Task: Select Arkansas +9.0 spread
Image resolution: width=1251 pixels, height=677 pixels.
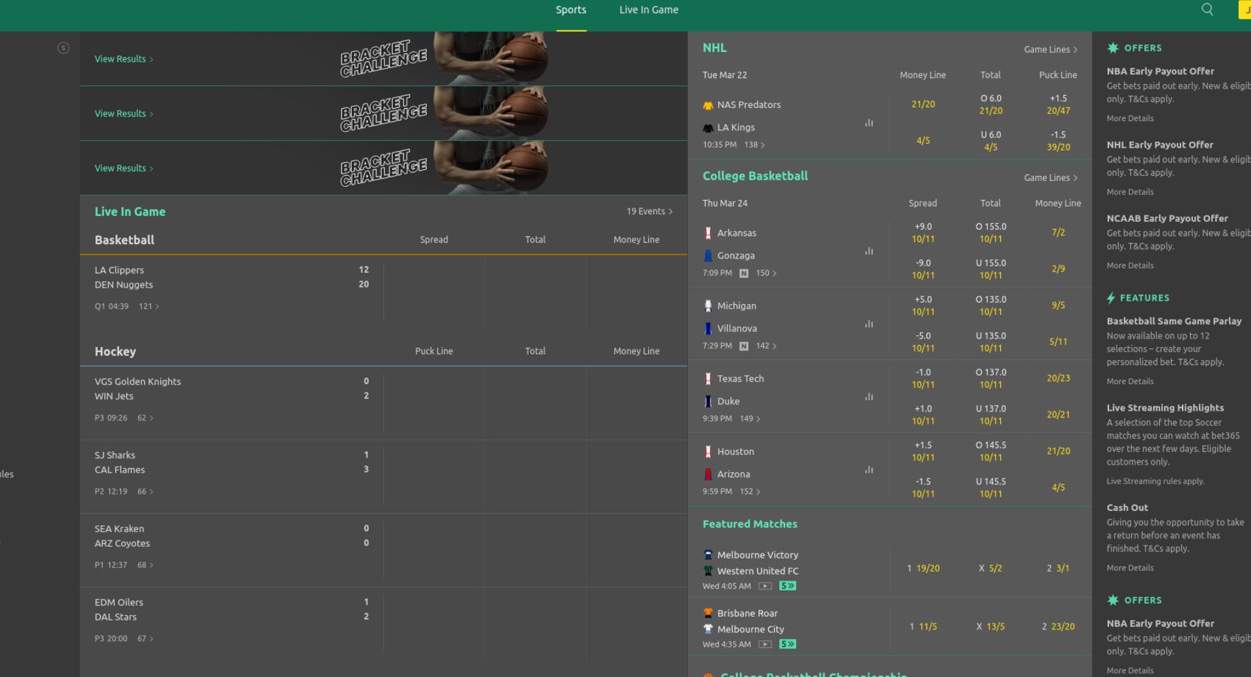Action: point(923,232)
